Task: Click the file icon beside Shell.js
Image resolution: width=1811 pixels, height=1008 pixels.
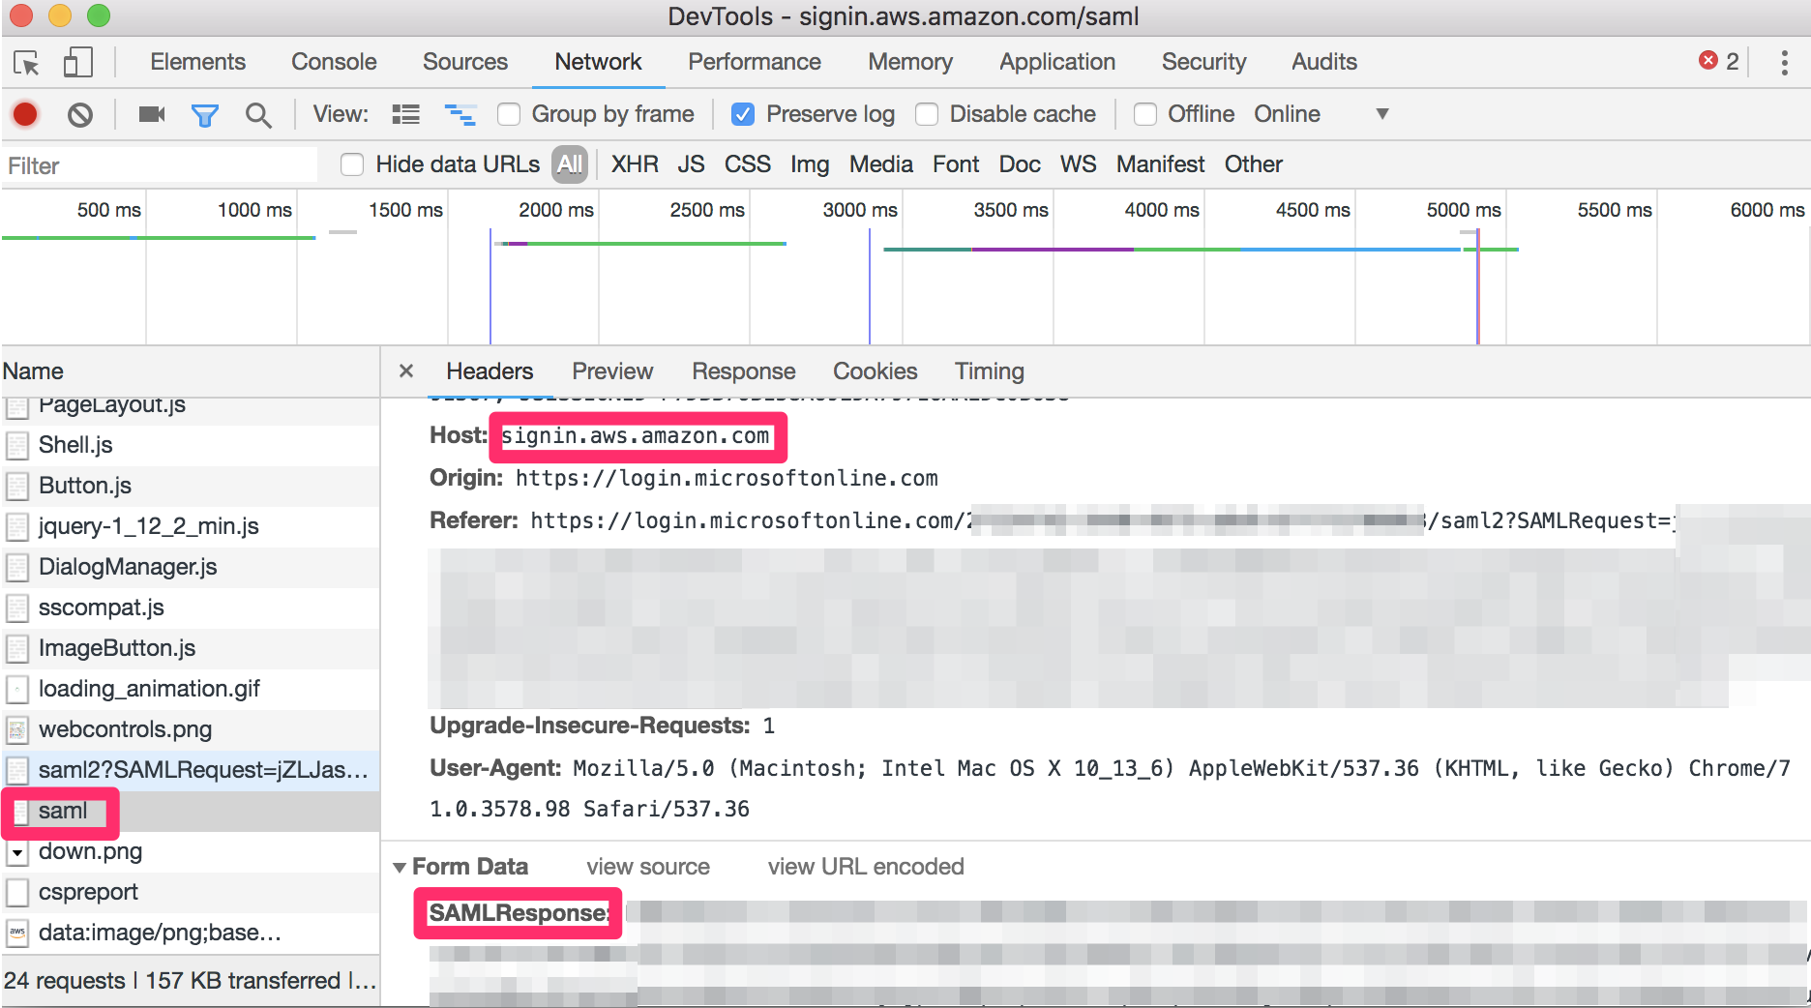Action: pyautogui.click(x=17, y=445)
